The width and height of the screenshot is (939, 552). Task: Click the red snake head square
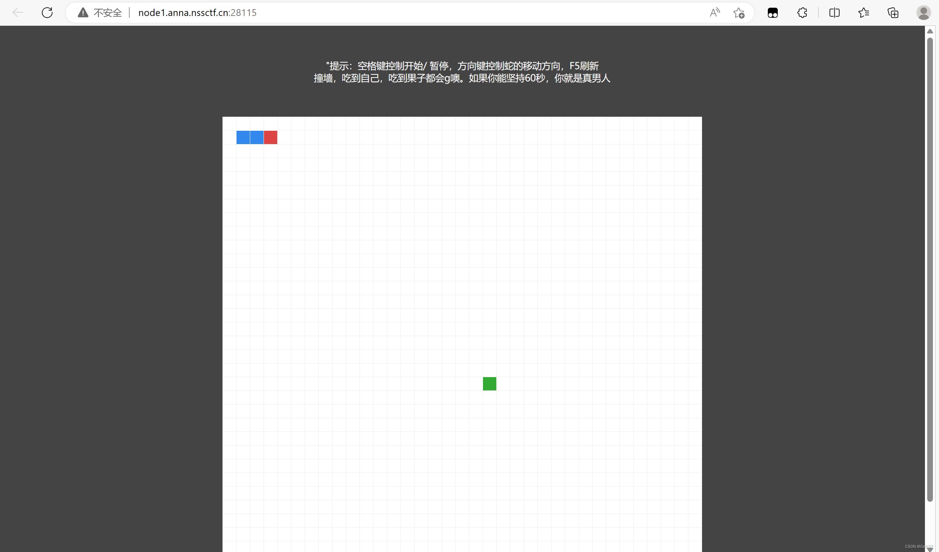[270, 137]
